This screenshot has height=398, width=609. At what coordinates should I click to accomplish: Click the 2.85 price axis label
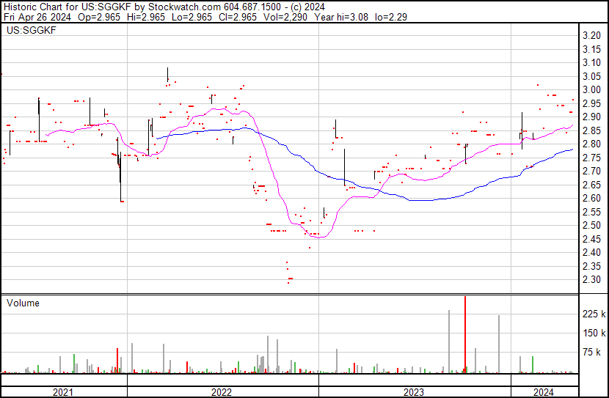pos(591,130)
